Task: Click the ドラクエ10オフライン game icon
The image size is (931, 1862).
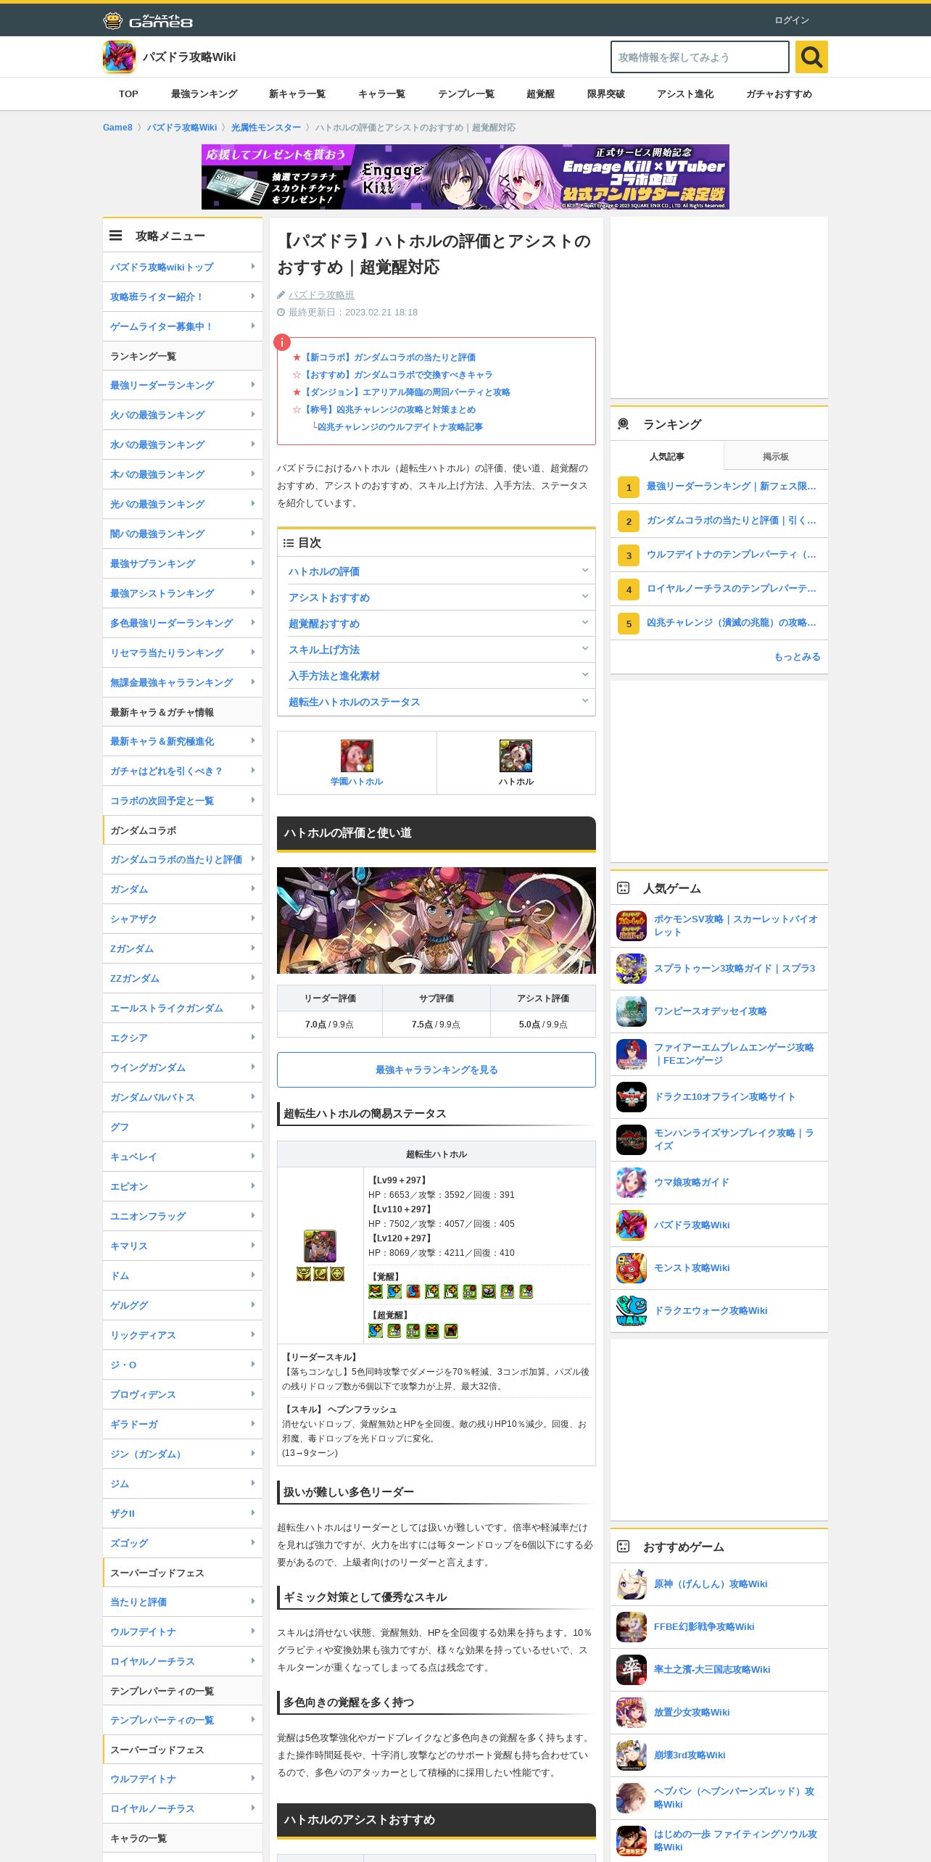Action: click(x=632, y=1097)
